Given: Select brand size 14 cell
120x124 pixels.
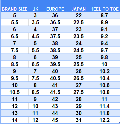Looking at the screenshot, I should tap(15, 120).
